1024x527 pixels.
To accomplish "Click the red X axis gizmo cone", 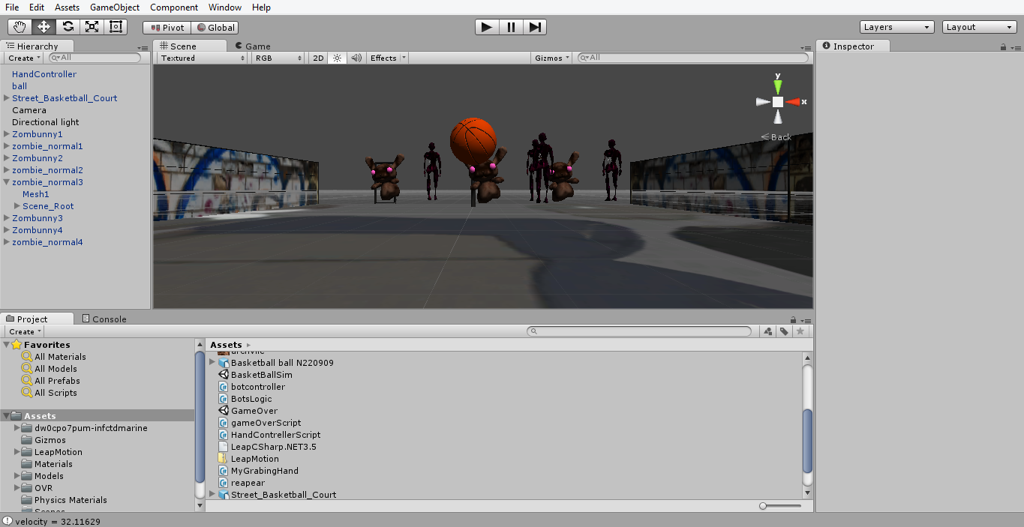I will 793,101.
